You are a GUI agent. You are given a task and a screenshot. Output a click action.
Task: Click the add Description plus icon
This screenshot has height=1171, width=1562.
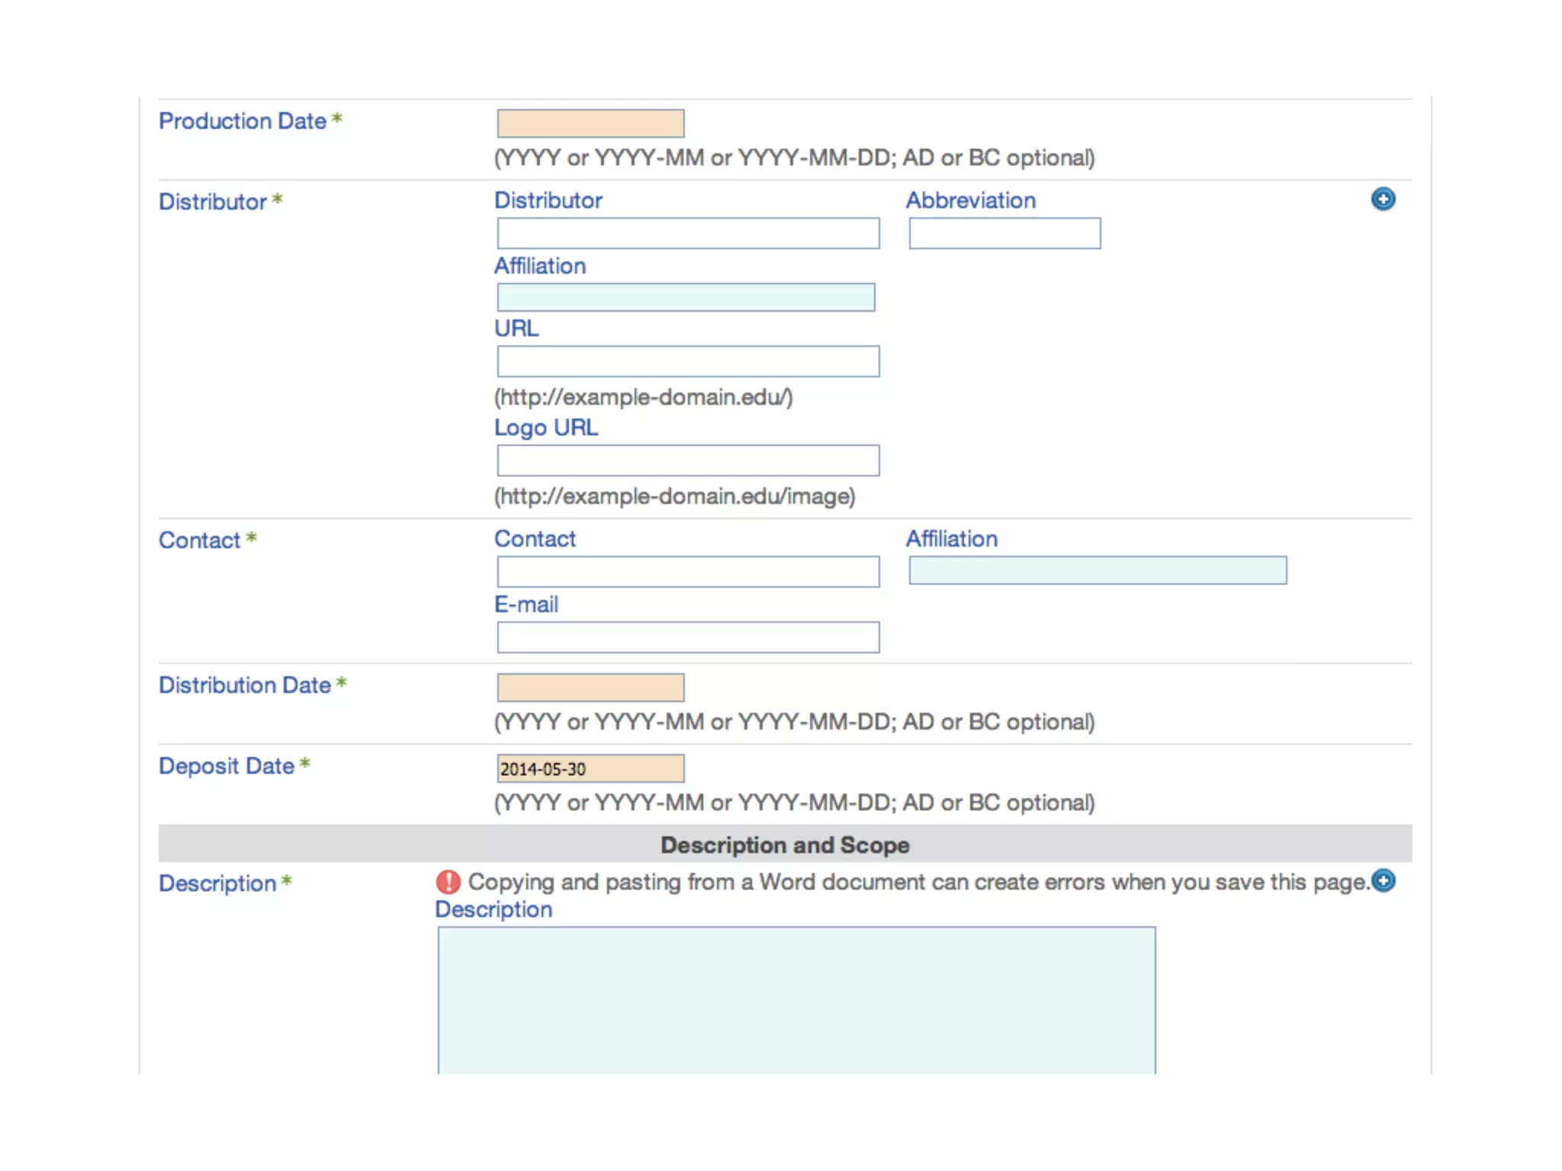tap(1383, 881)
